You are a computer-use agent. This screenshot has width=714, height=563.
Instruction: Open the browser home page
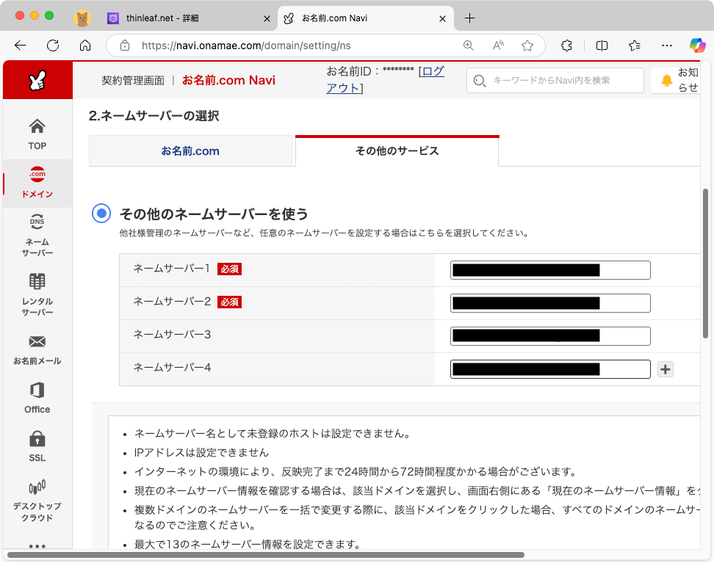point(85,45)
